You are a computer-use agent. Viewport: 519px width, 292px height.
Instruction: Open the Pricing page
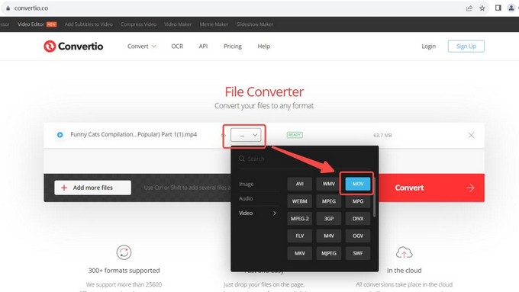pyautogui.click(x=233, y=47)
